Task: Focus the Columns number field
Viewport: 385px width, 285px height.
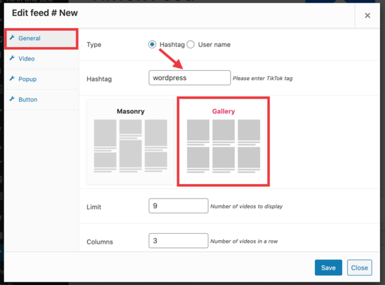Action: (178, 241)
